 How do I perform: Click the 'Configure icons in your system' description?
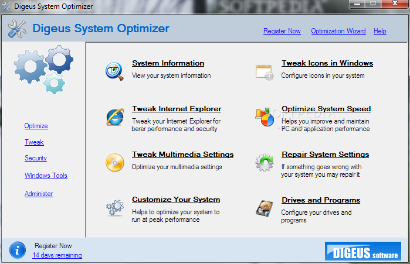click(x=323, y=76)
